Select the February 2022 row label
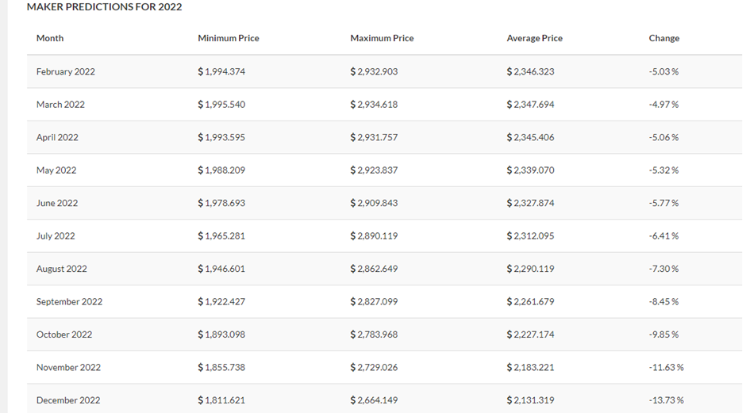The image size is (746, 413). coord(66,71)
